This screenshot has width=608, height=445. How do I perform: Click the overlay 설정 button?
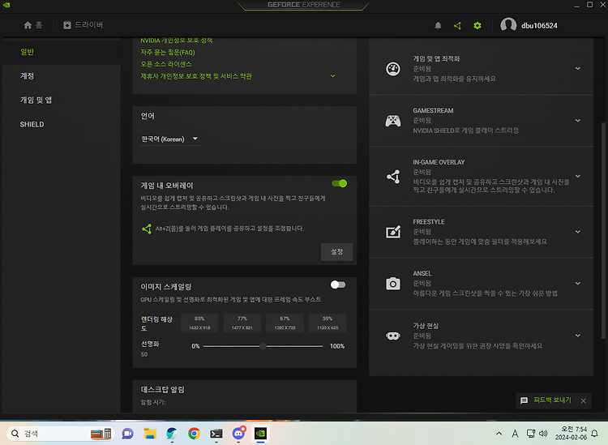[x=336, y=252]
